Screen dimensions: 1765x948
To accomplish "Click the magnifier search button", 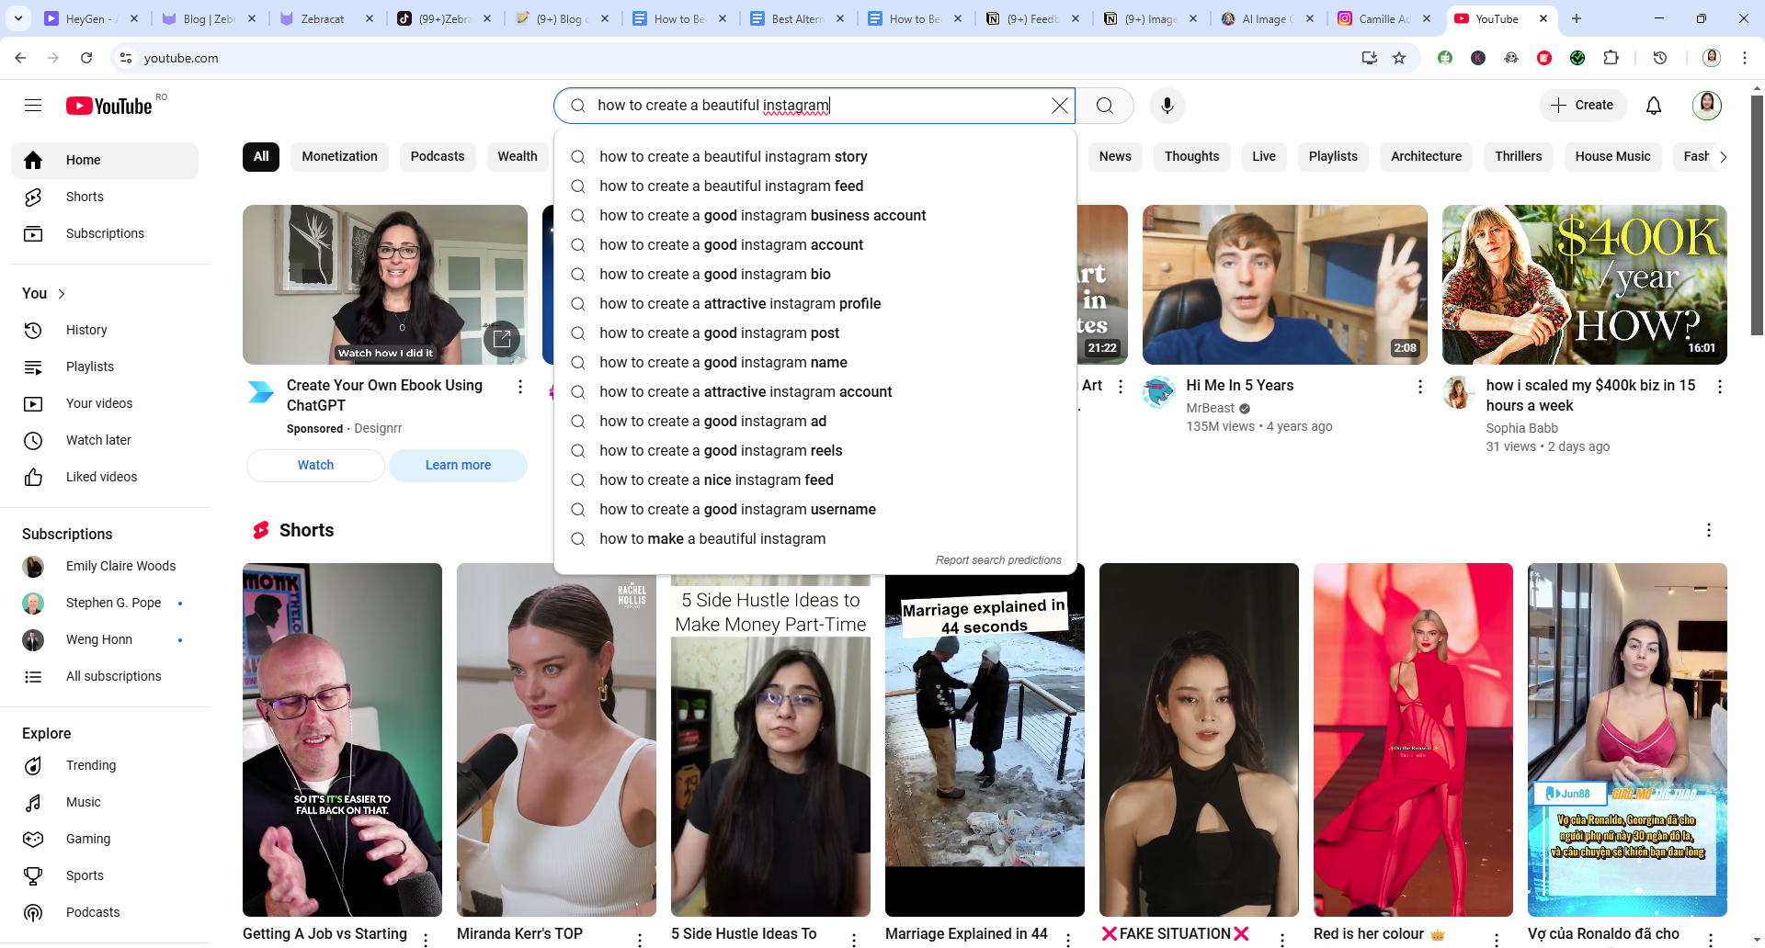I will coord(1105,106).
